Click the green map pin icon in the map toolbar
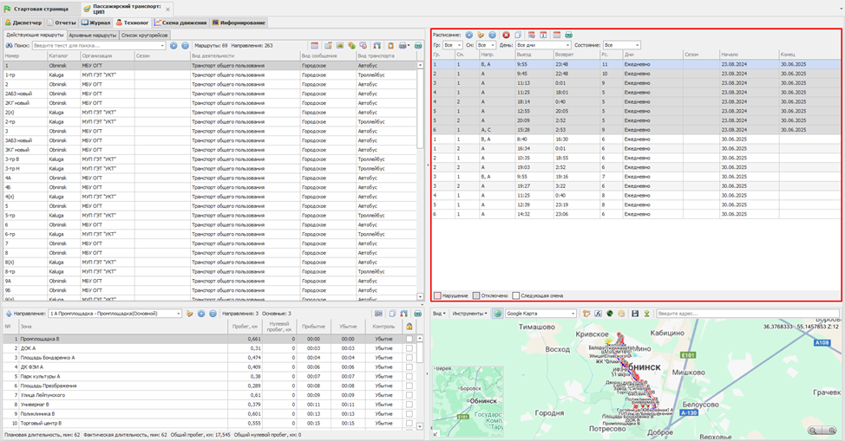This screenshot has height=441, width=845. coord(646,314)
